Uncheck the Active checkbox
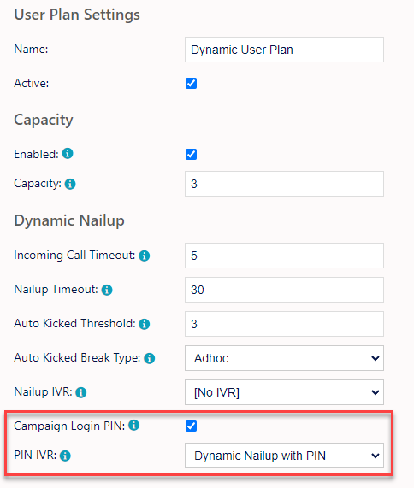The image size is (414, 488). tap(191, 84)
